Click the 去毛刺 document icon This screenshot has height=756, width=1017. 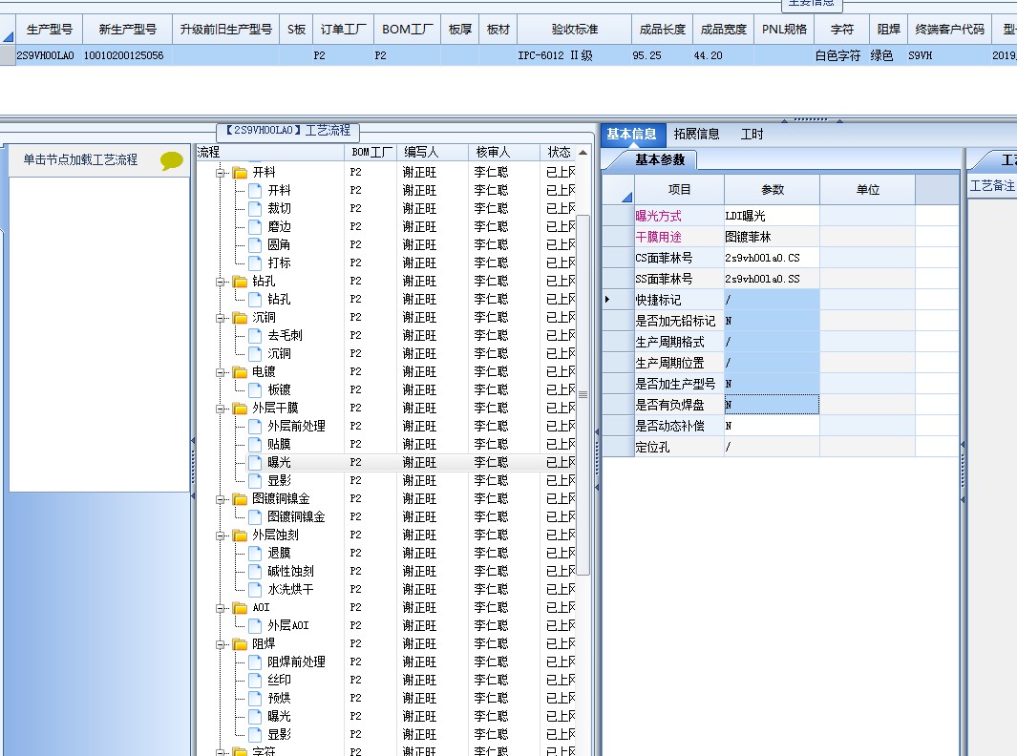click(256, 335)
